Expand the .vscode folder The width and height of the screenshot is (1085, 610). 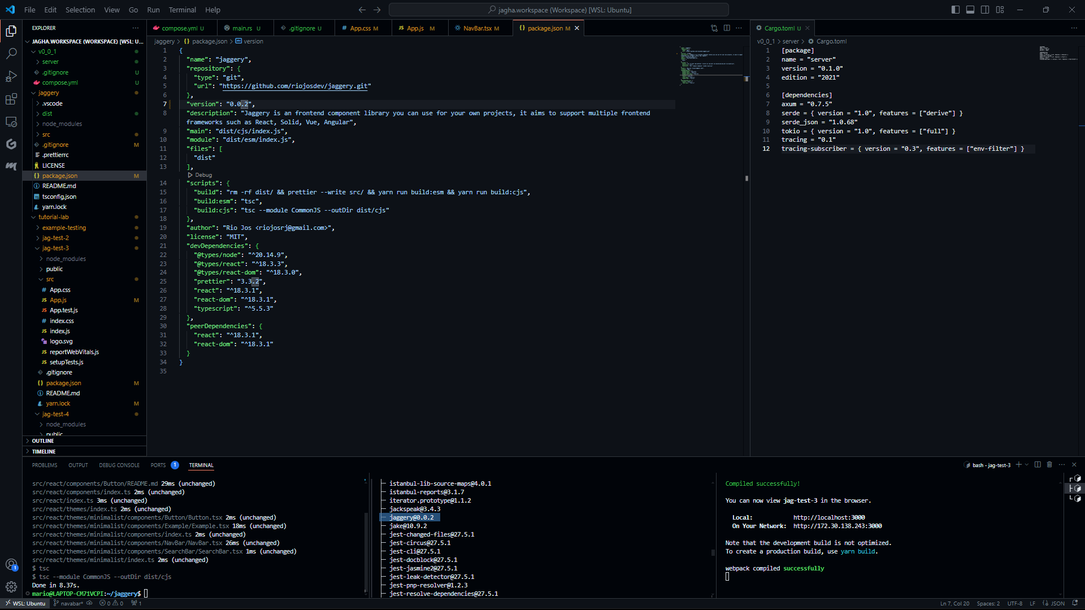pos(84,103)
